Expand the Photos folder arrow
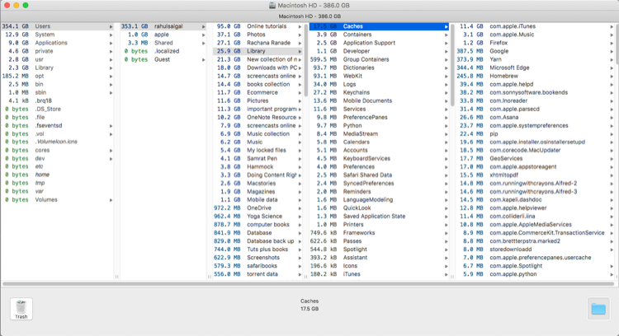619x336 pixels. [300, 35]
